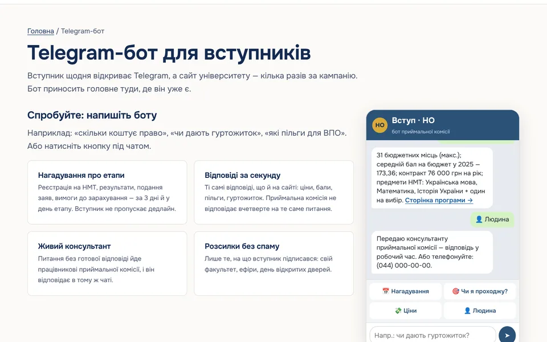The width and height of the screenshot is (547, 342).
Task: Click the target icon on Чи я проходжу?
Action: click(x=456, y=291)
